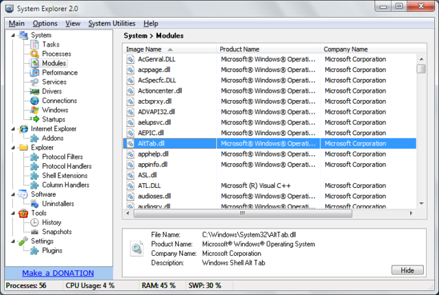The height and width of the screenshot is (295, 439).
Task: Click the System computer icon in the tree
Action: pyautogui.click(x=23, y=35)
